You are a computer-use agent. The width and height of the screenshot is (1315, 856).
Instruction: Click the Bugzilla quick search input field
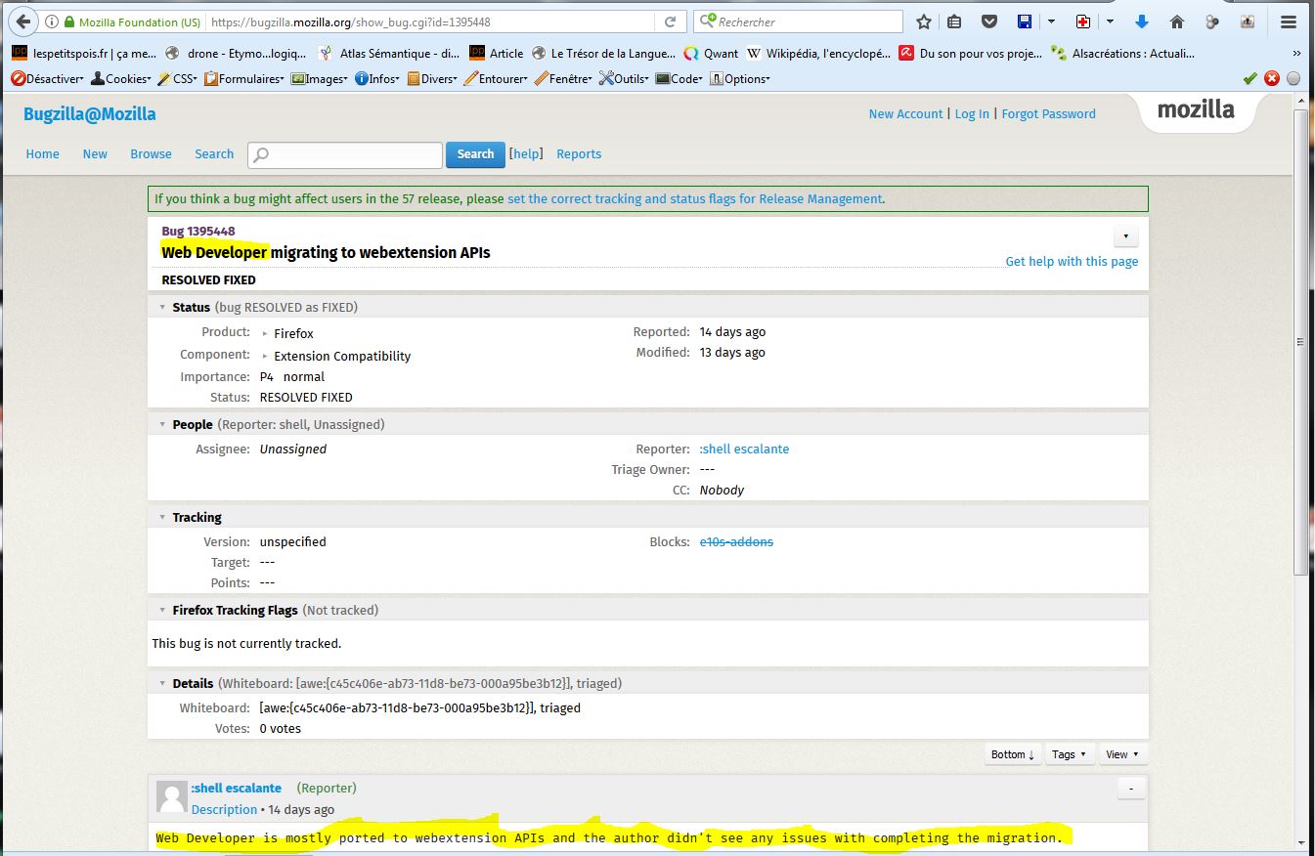tap(345, 154)
